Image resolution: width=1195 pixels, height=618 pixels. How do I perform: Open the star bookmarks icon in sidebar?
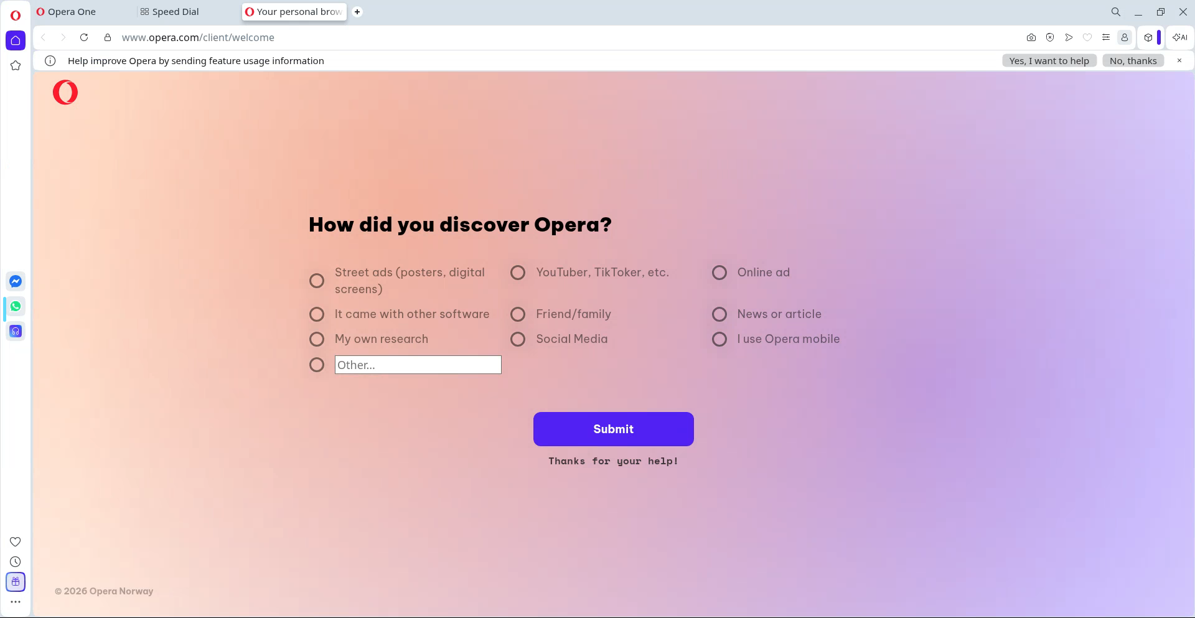16,65
